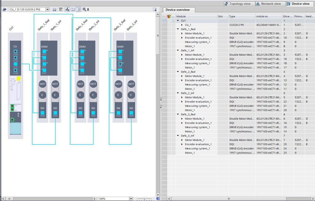
Task: Click the overview navigation icon at toolbar right
Action: tap(154, 10)
